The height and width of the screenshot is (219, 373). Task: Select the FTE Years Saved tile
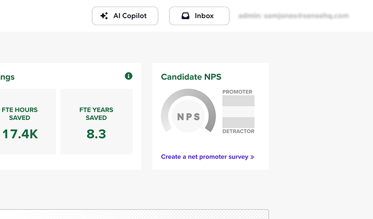point(97,122)
